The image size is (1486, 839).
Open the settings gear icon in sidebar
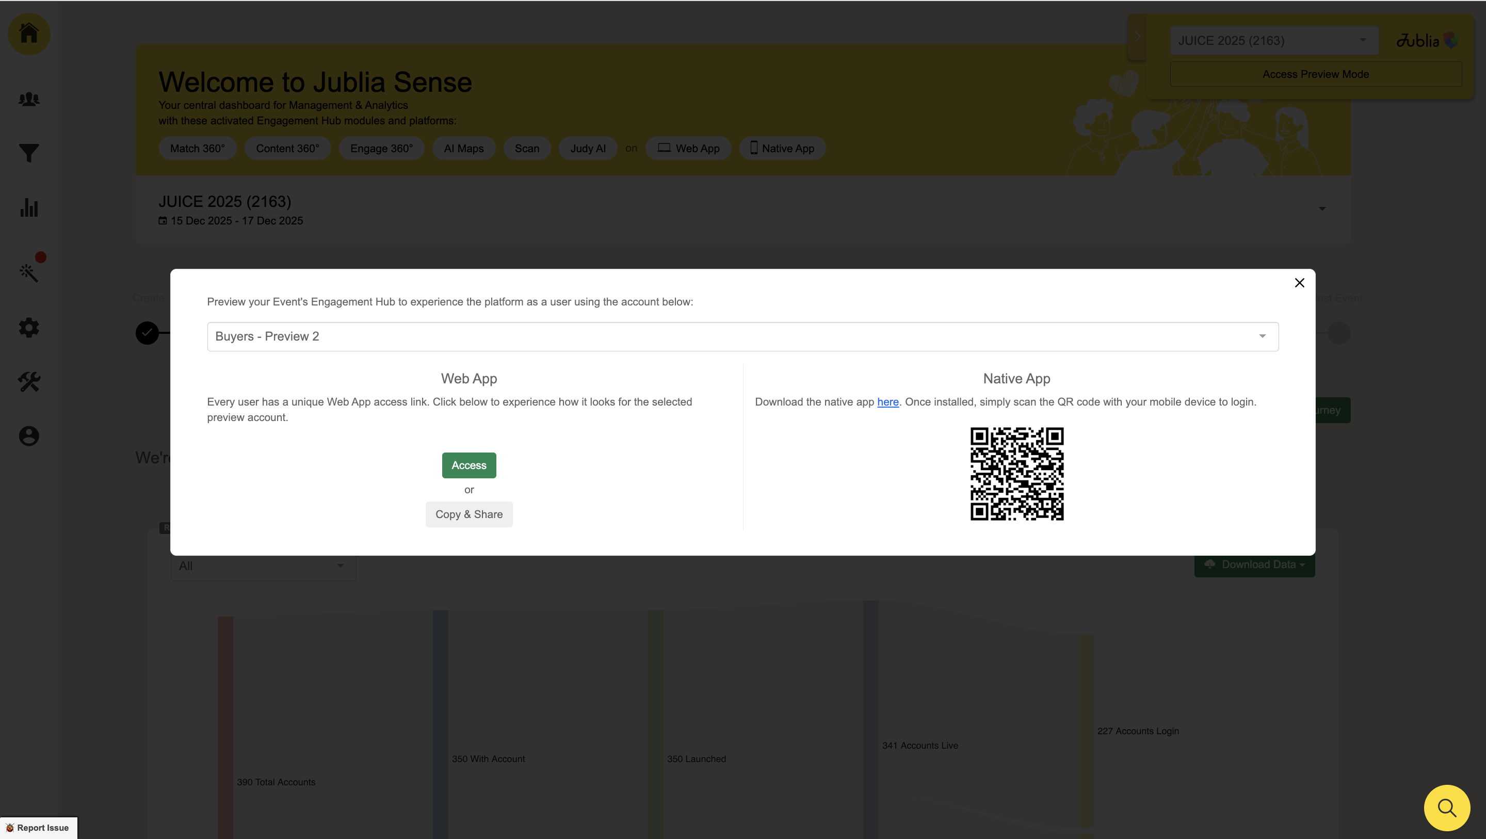[29, 328]
